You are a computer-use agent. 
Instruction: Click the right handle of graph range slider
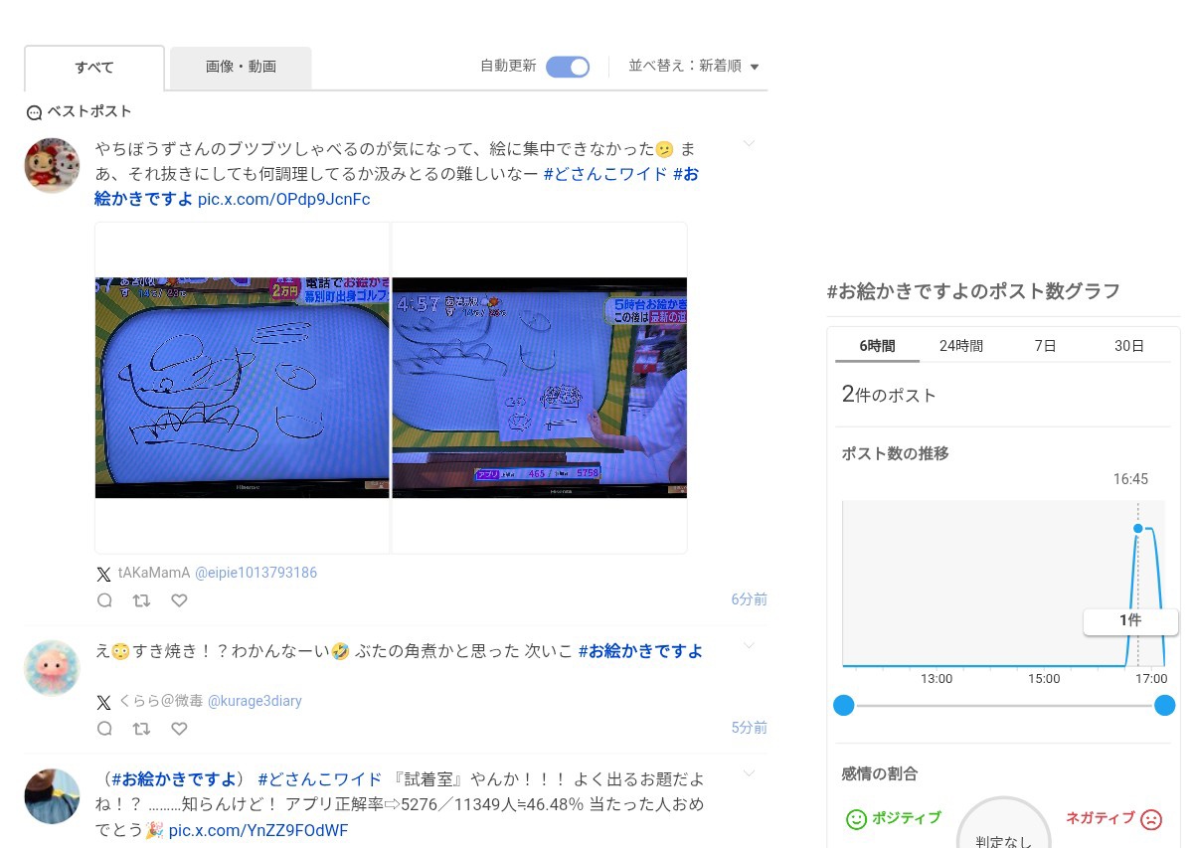1165,705
